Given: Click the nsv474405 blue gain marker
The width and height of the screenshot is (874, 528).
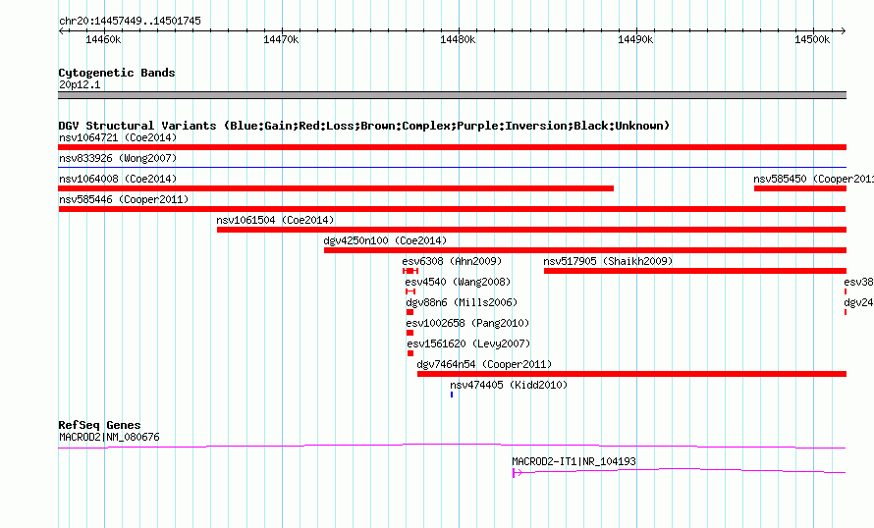Looking at the screenshot, I should [452, 395].
